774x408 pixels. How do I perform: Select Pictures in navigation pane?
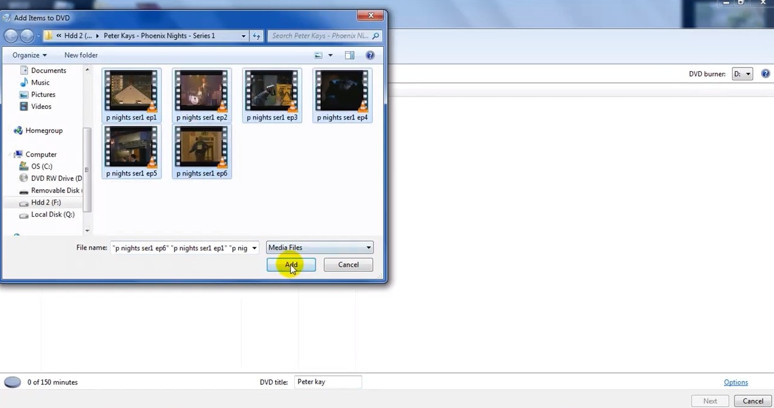[x=43, y=94]
